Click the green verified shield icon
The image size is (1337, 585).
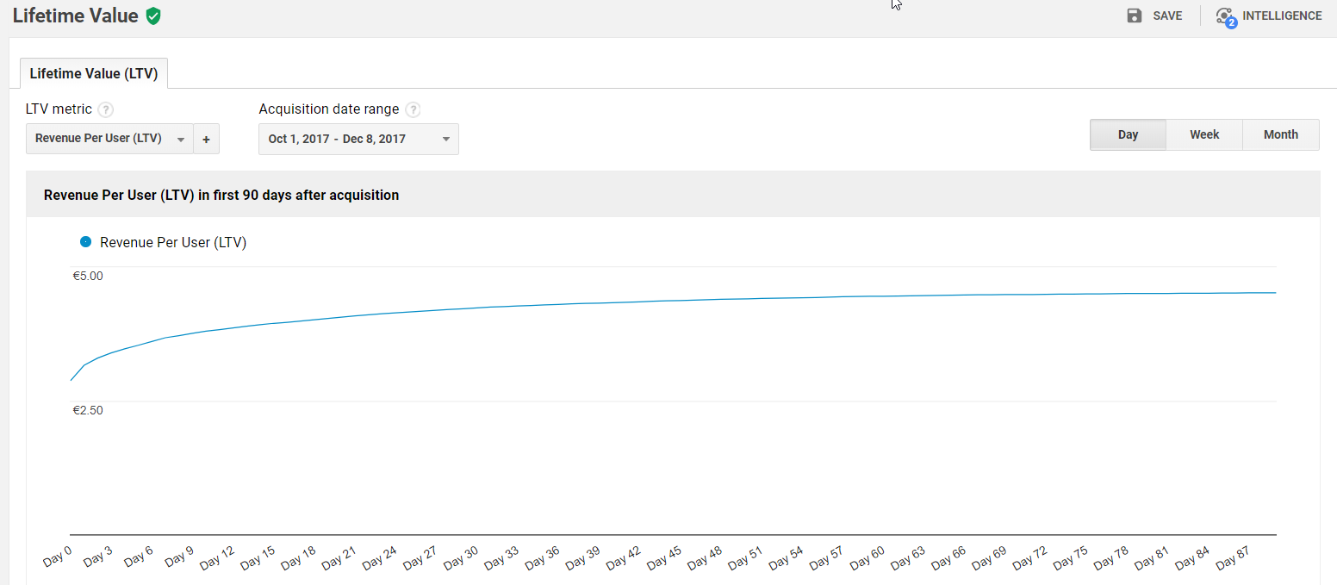click(x=153, y=16)
